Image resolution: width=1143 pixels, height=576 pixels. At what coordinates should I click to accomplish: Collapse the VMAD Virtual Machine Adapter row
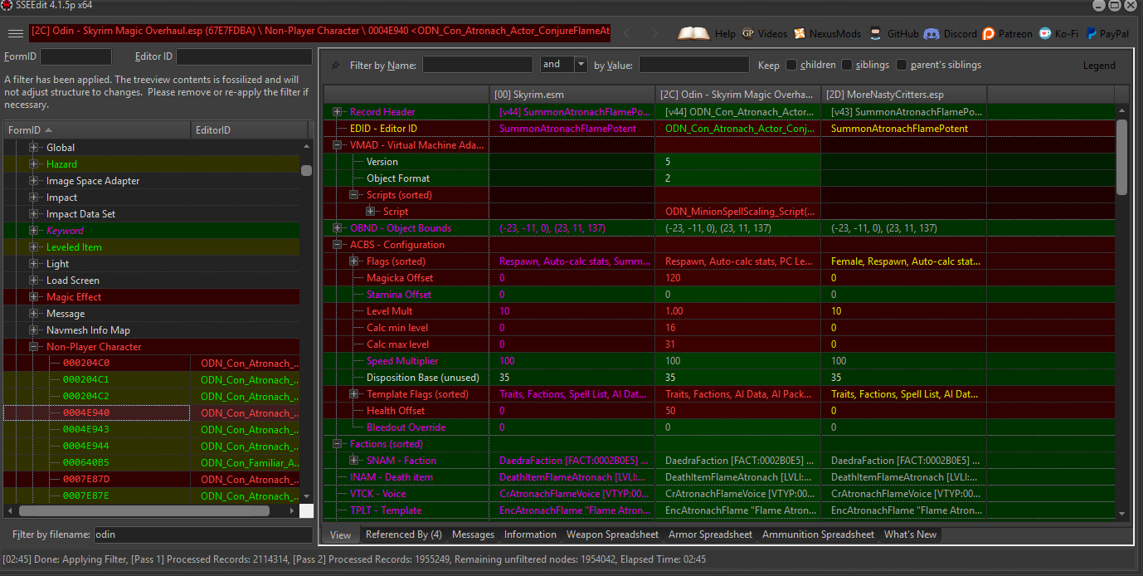point(338,145)
